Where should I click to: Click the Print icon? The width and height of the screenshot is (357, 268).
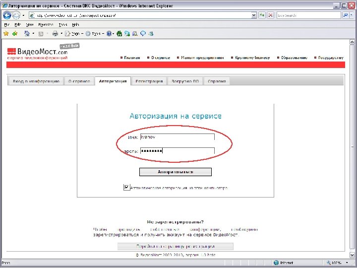55,34
